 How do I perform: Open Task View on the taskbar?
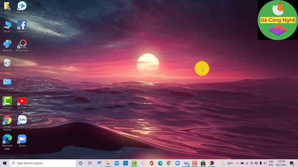[90, 163]
